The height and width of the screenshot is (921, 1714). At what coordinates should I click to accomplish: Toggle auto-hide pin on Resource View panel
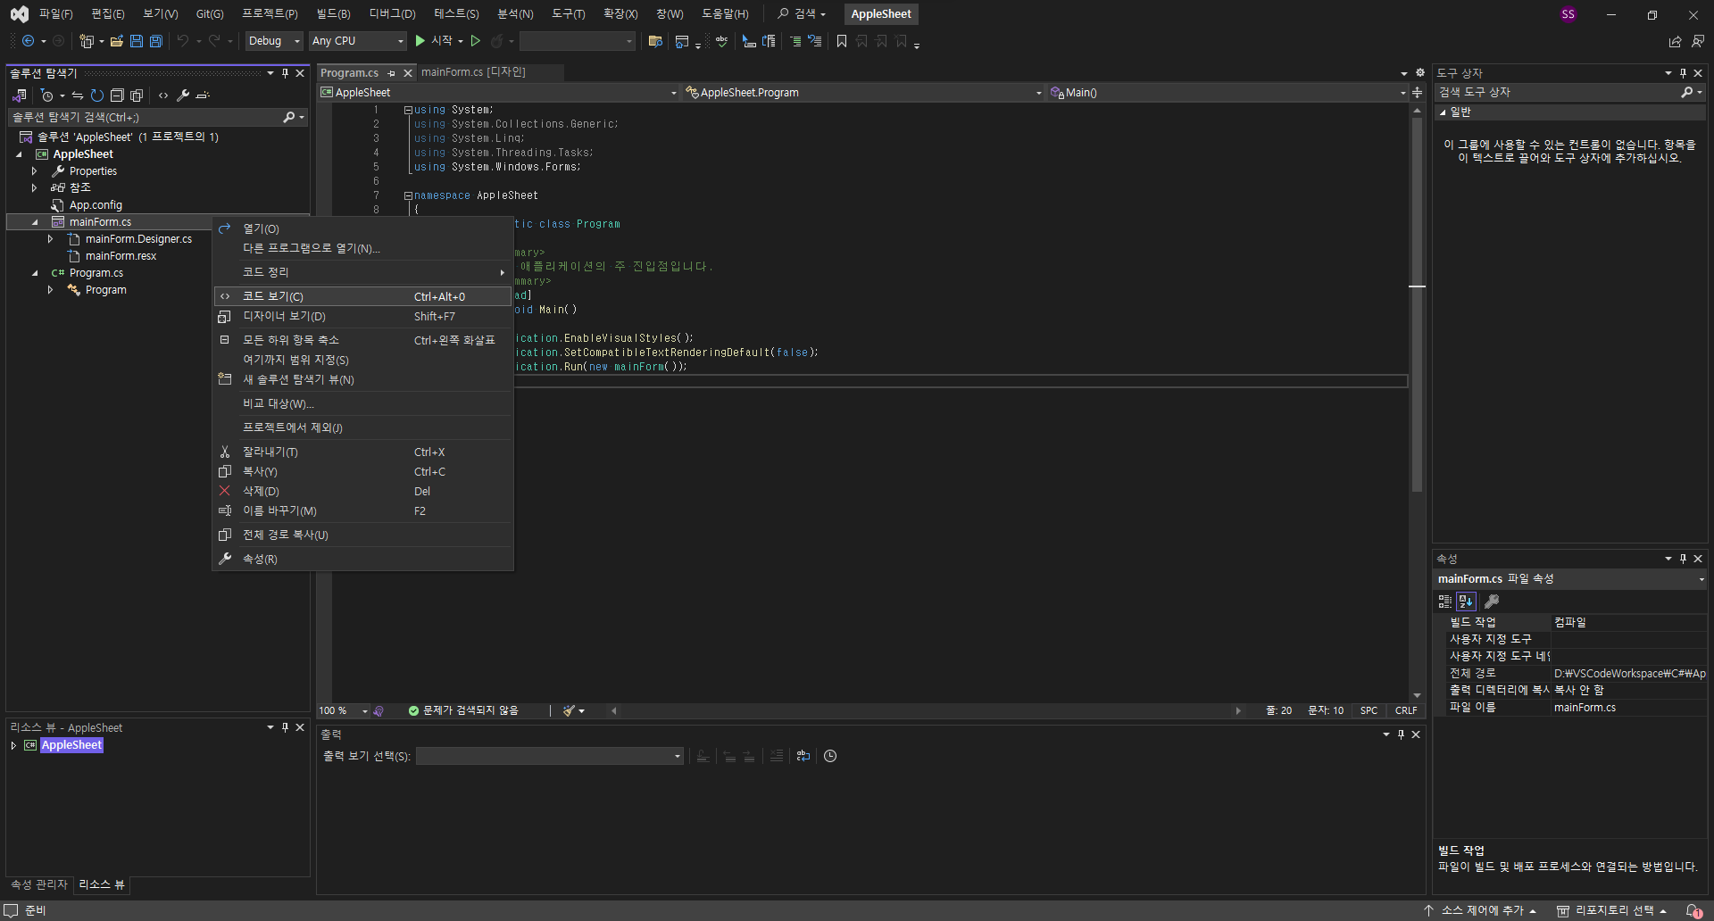(x=285, y=727)
